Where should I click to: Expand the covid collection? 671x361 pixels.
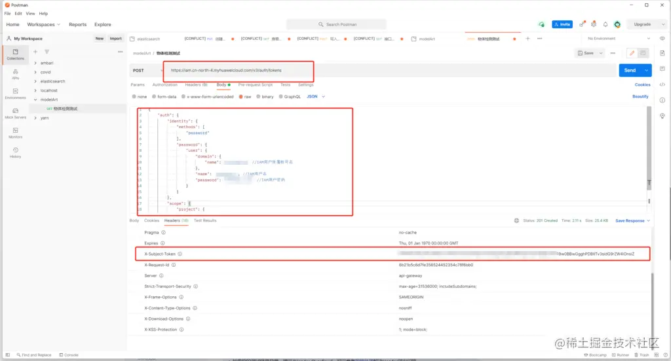(35, 72)
